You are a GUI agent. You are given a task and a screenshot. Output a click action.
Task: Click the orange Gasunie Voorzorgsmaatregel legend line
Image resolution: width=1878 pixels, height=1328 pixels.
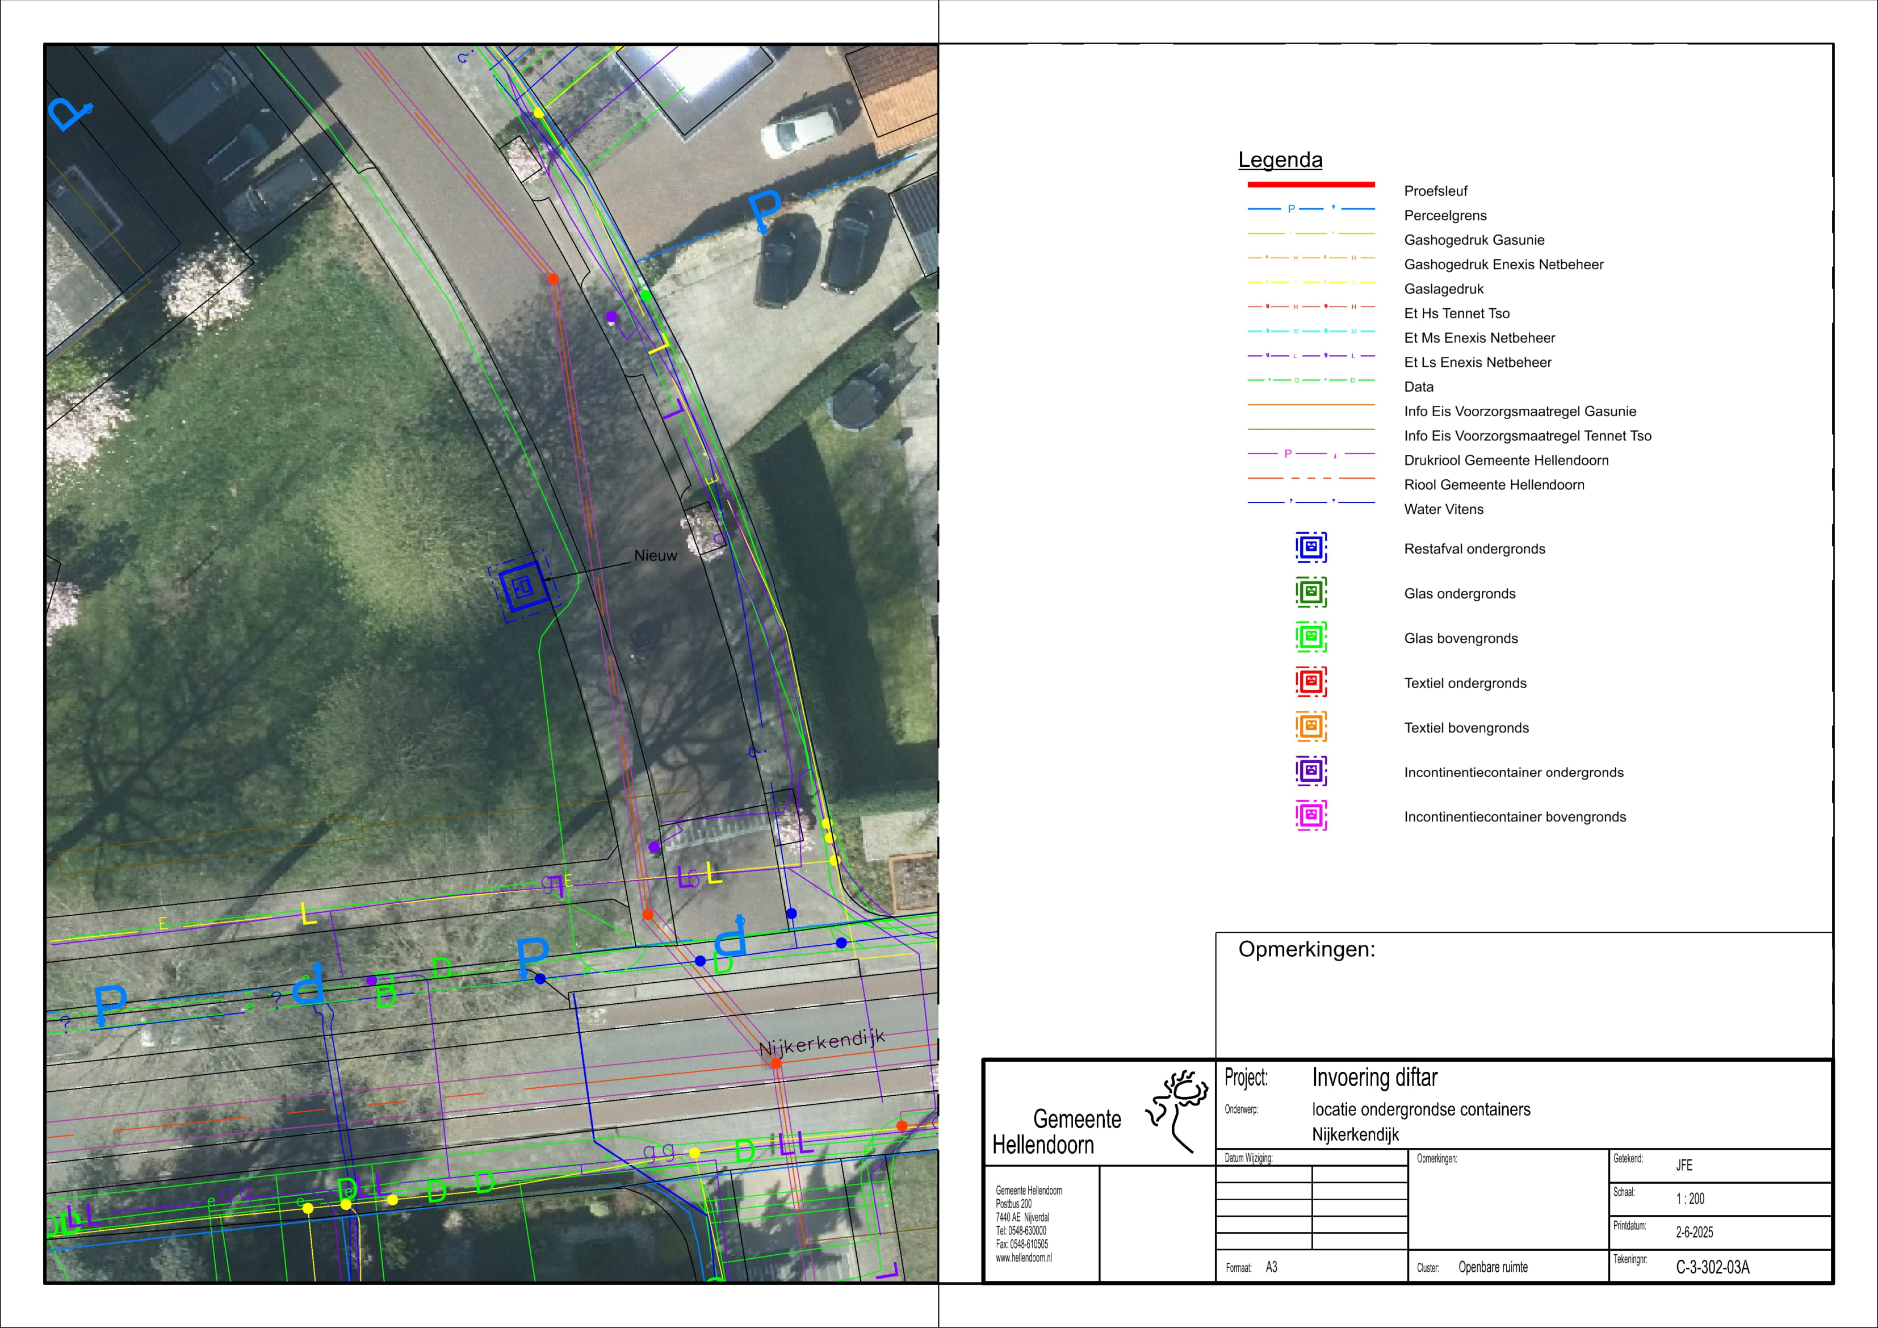pyautogui.click(x=1310, y=405)
